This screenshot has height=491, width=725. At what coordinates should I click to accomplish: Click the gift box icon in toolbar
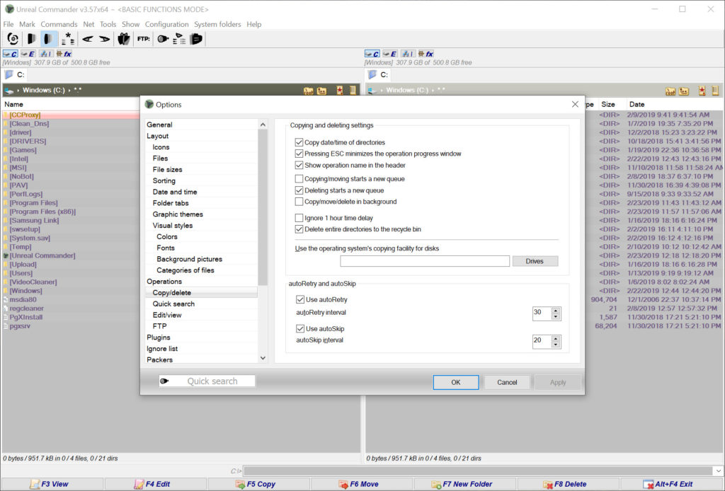(123, 39)
